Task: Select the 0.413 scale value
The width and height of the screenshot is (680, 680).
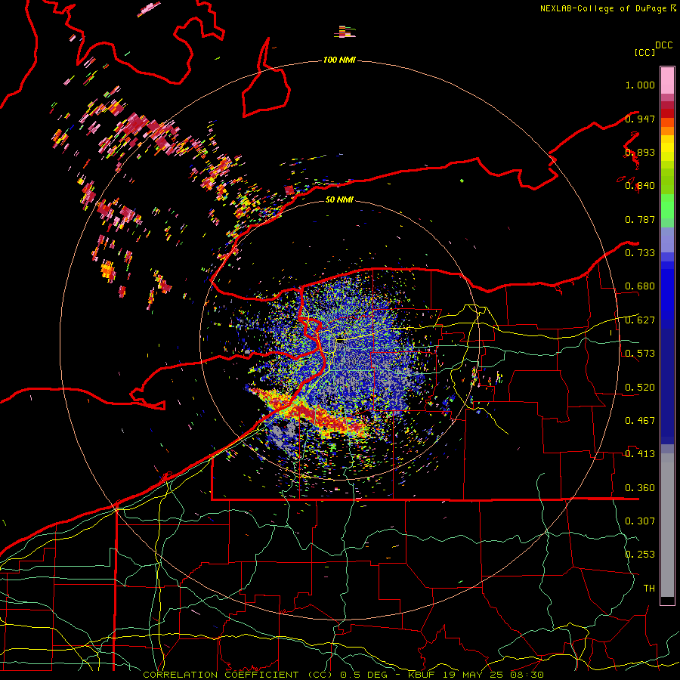Action: click(x=640, y=454)
